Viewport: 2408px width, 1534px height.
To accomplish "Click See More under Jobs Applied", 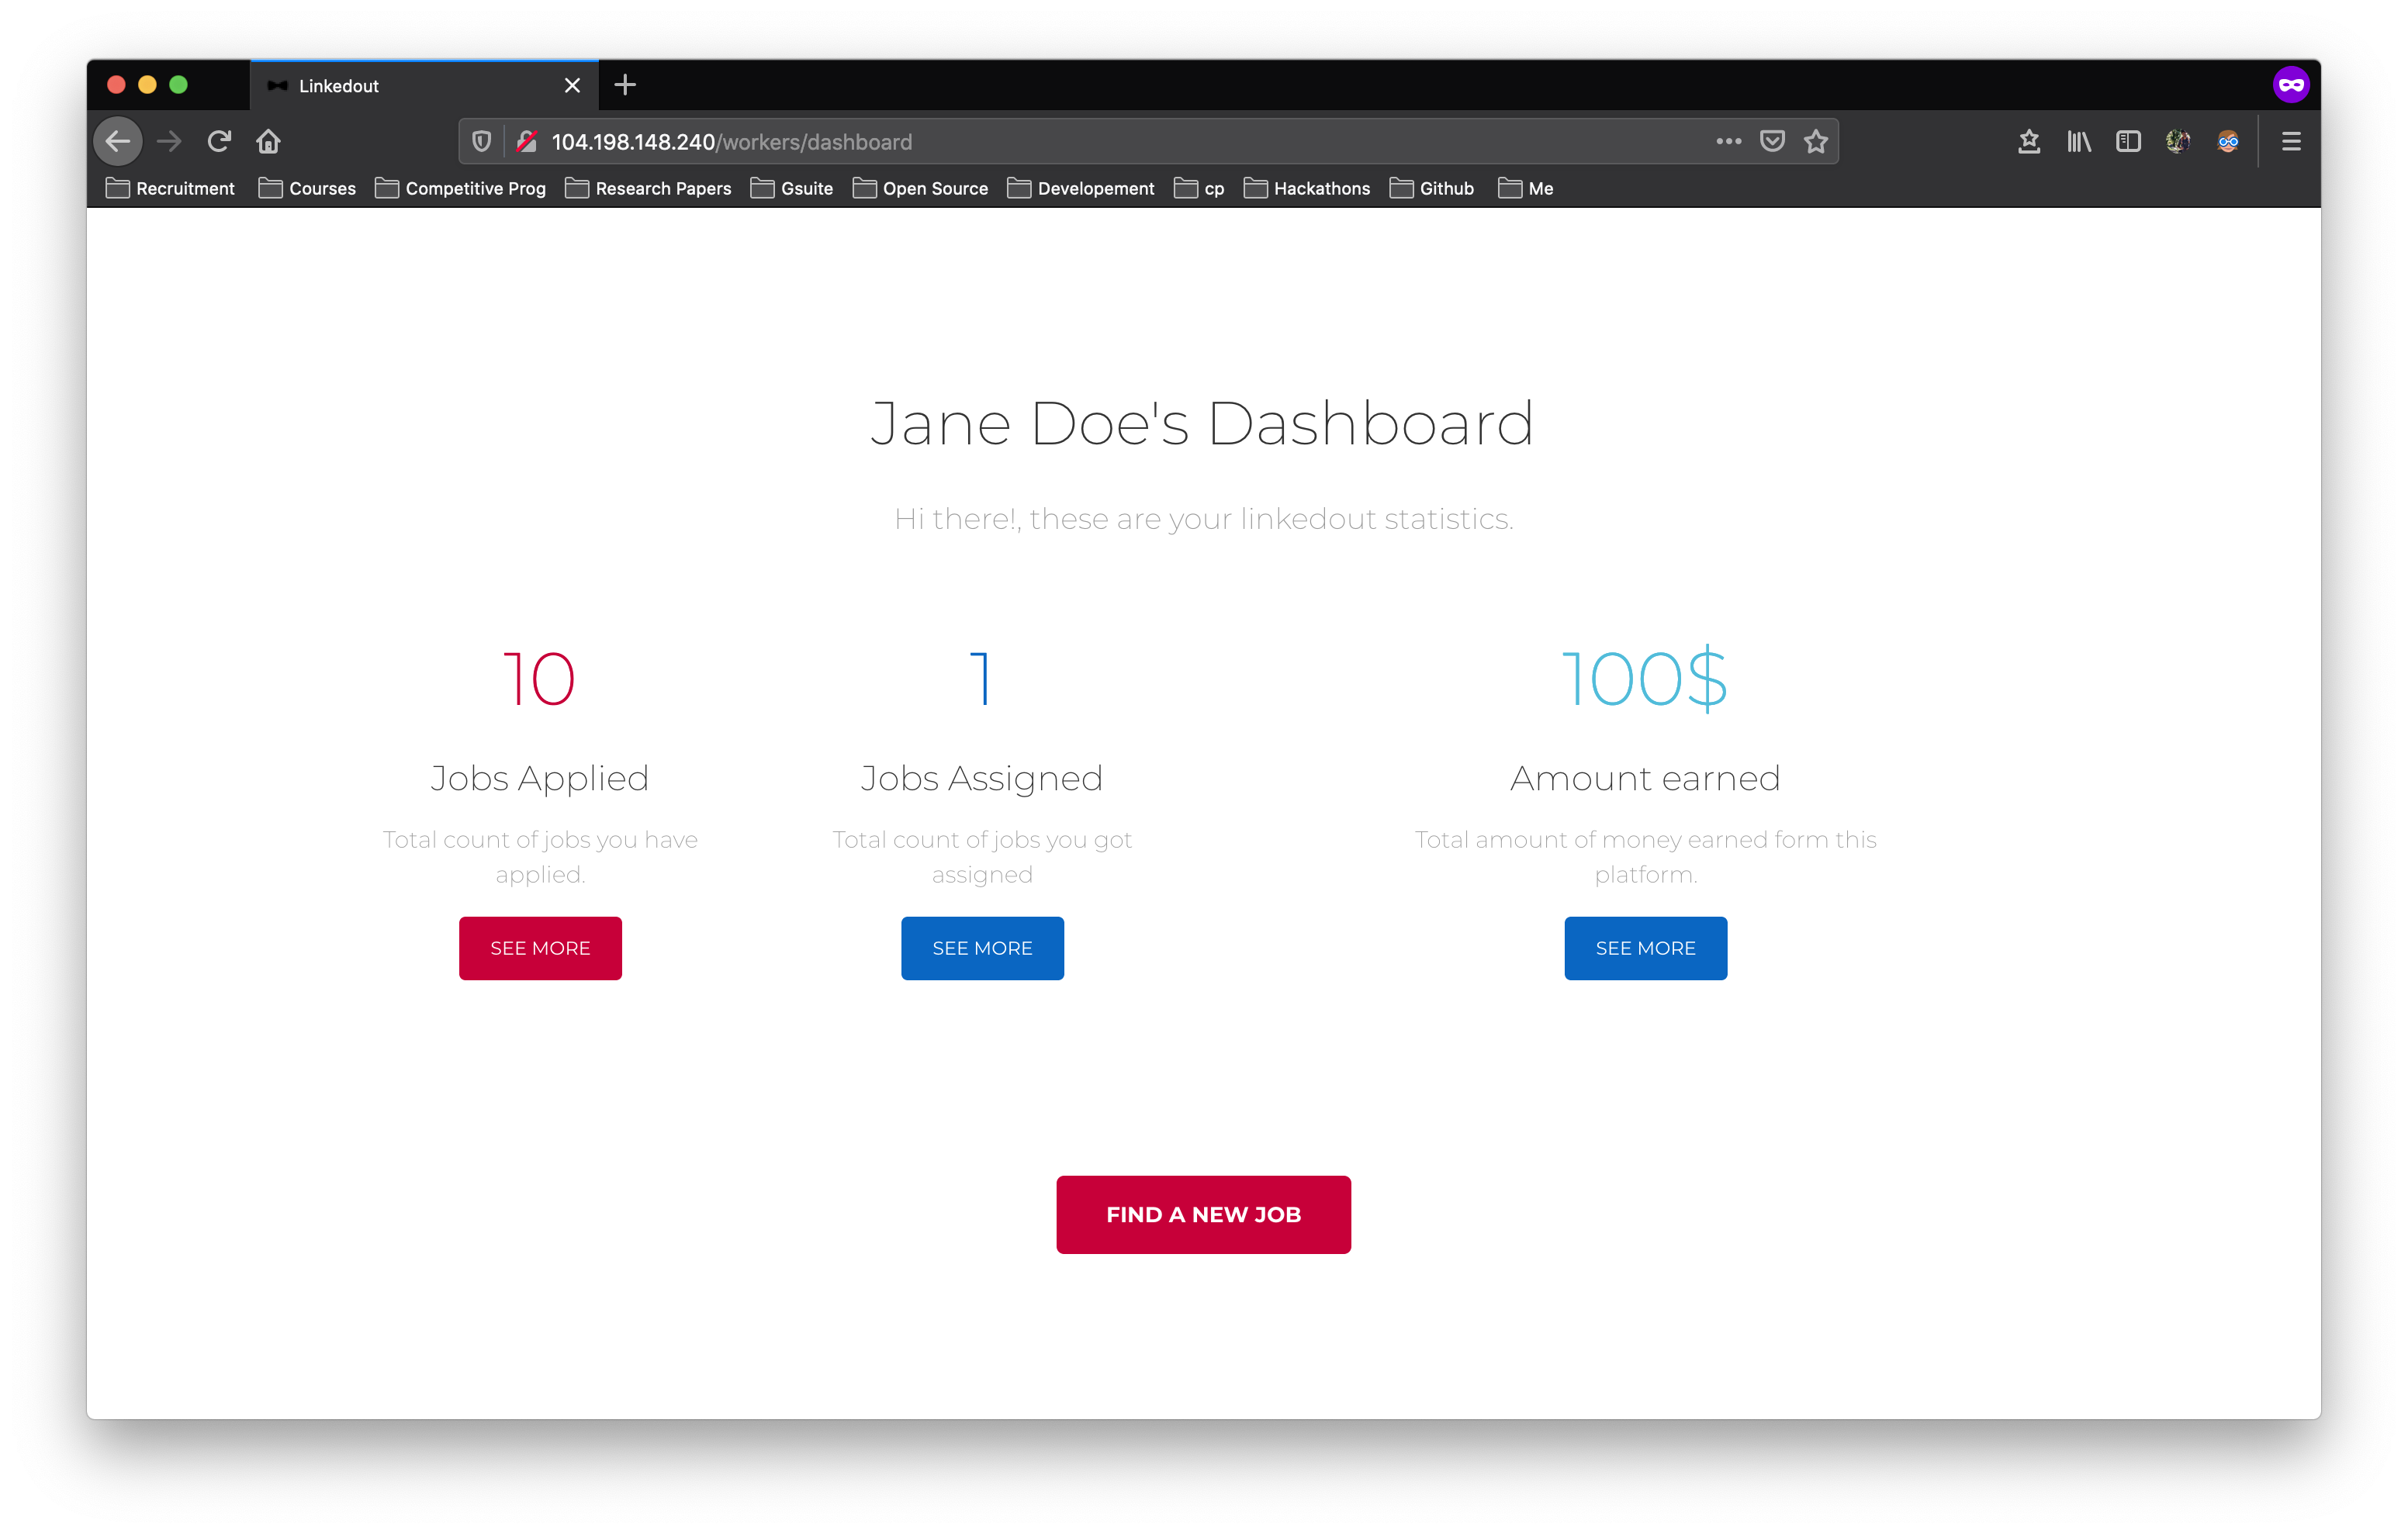I will (x=540, y=947).
